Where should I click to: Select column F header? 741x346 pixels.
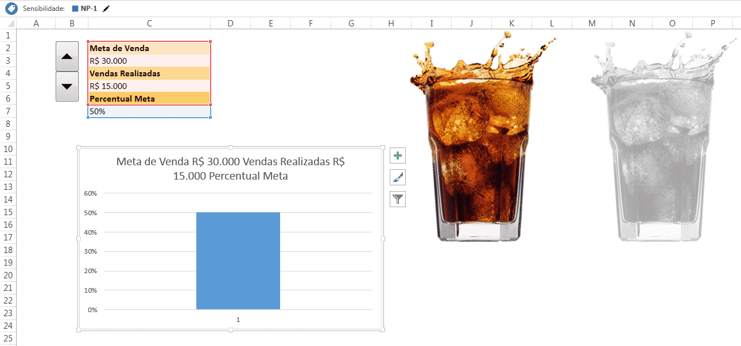point(311,23)
